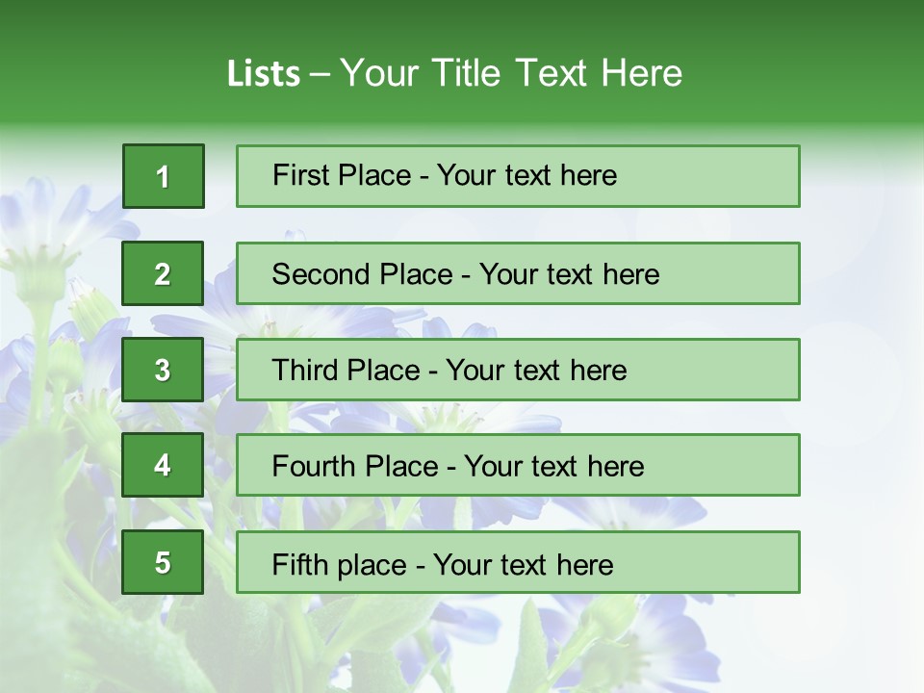Click the green number 4 box

point(163,466)
